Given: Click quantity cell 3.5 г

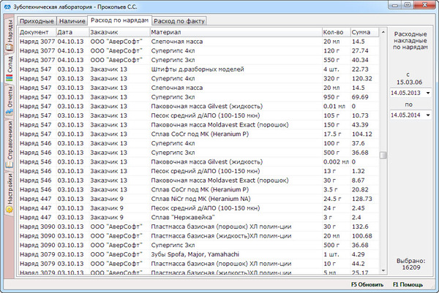Looking at the screenshot, I should (x=331, y=189).
